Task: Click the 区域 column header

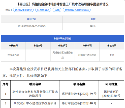Action: tap(93, 19)
